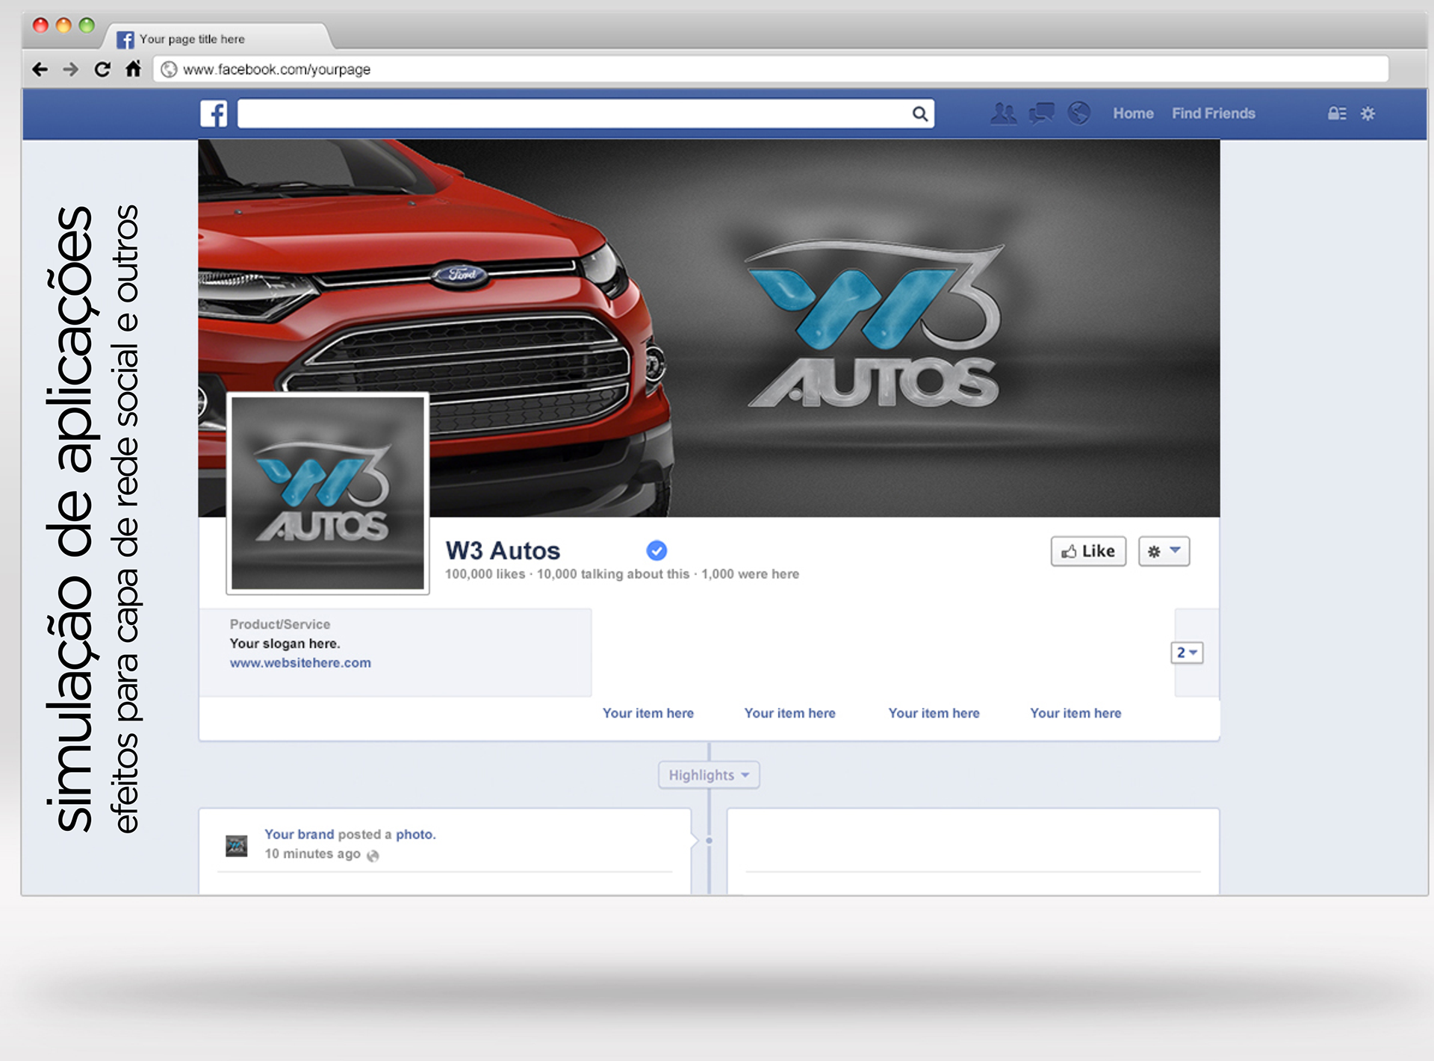
Task: Open fourth 'Your item here' link
Action: coord(1075,713)
